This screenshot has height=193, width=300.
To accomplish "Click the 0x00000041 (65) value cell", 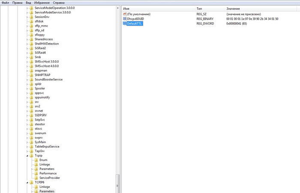I will [237, 24].
